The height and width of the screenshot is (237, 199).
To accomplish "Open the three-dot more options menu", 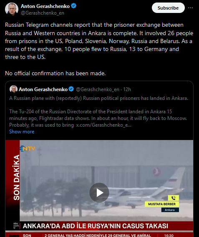I will tap(190, 8).
